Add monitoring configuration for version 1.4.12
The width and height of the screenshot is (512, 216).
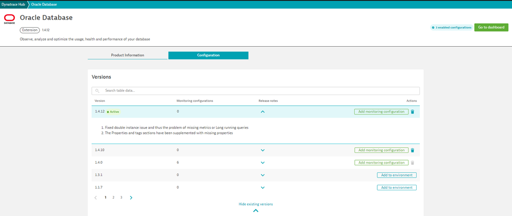tap(381, 111)
